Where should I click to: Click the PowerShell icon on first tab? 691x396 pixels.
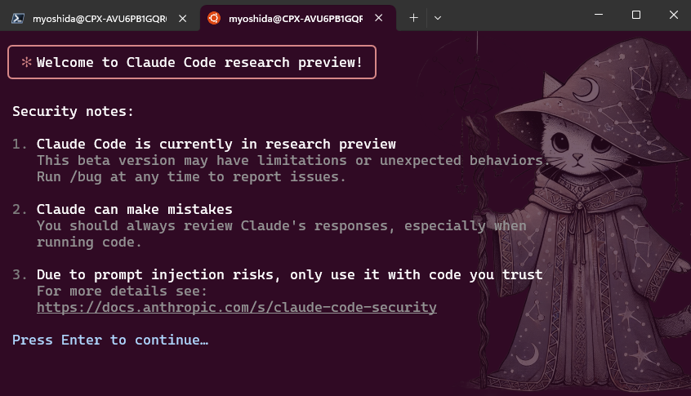tap(18, 18)
